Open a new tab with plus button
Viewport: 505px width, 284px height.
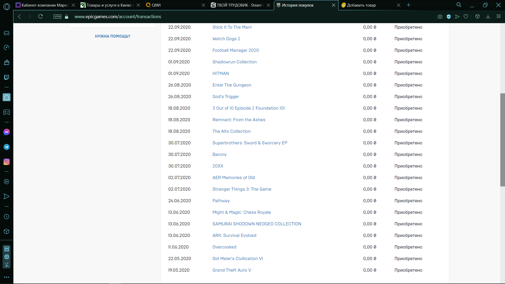(408, 5)
